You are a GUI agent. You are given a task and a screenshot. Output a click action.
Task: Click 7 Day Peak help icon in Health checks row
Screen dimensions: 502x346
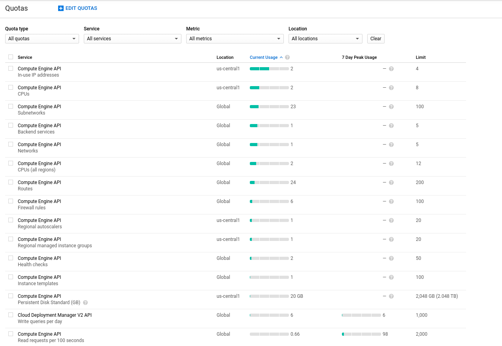click(x=391, y=258)
